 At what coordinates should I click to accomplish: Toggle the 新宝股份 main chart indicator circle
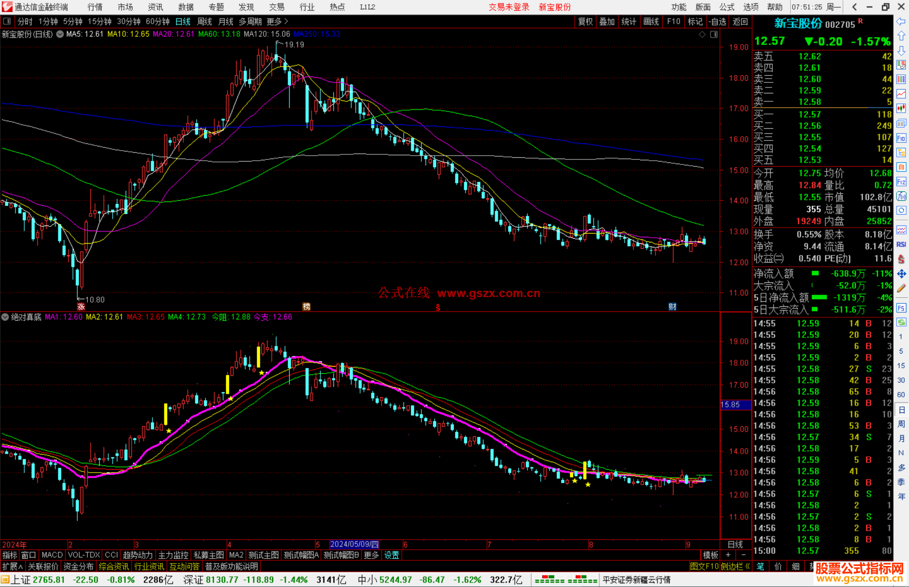point(60,34)
